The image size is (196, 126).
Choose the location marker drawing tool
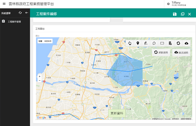click(x=138, y=43)
